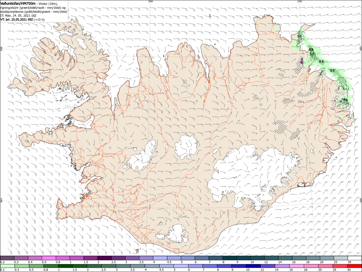362x272 pixels.
Task: Click the Veðurstofan/HM750m title text
Action: pyautogui.click(x=18, y=3)
